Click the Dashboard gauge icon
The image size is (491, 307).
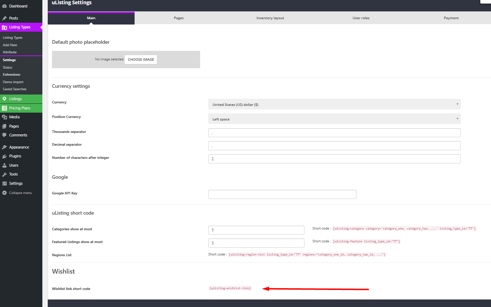click(x=4, y=6)
